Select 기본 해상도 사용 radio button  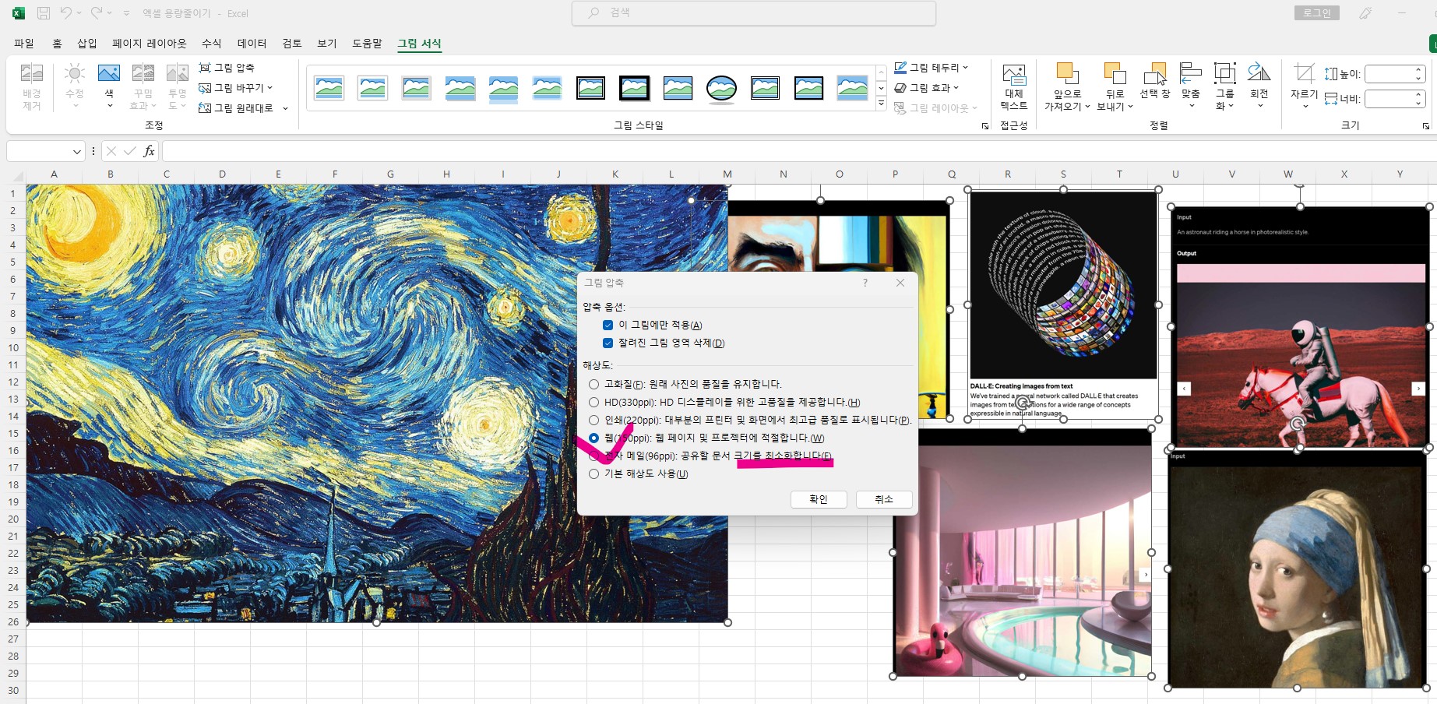coord(594,473)
